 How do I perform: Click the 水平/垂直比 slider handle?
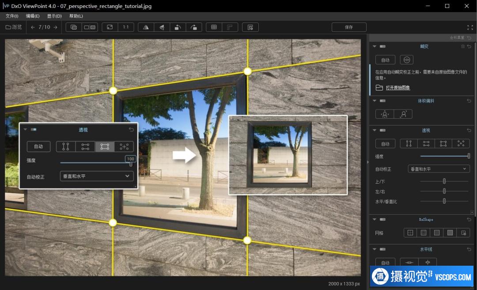tap(444, 201)
